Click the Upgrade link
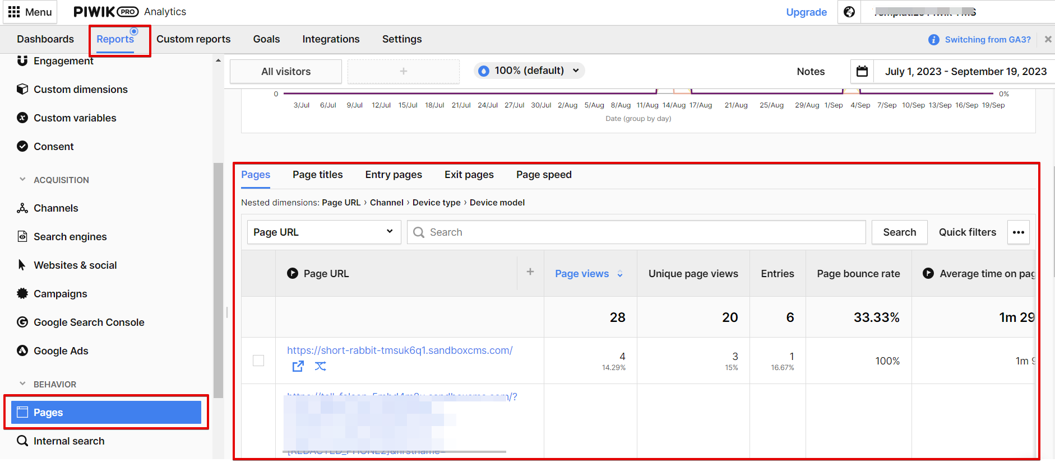 [806, 12]
